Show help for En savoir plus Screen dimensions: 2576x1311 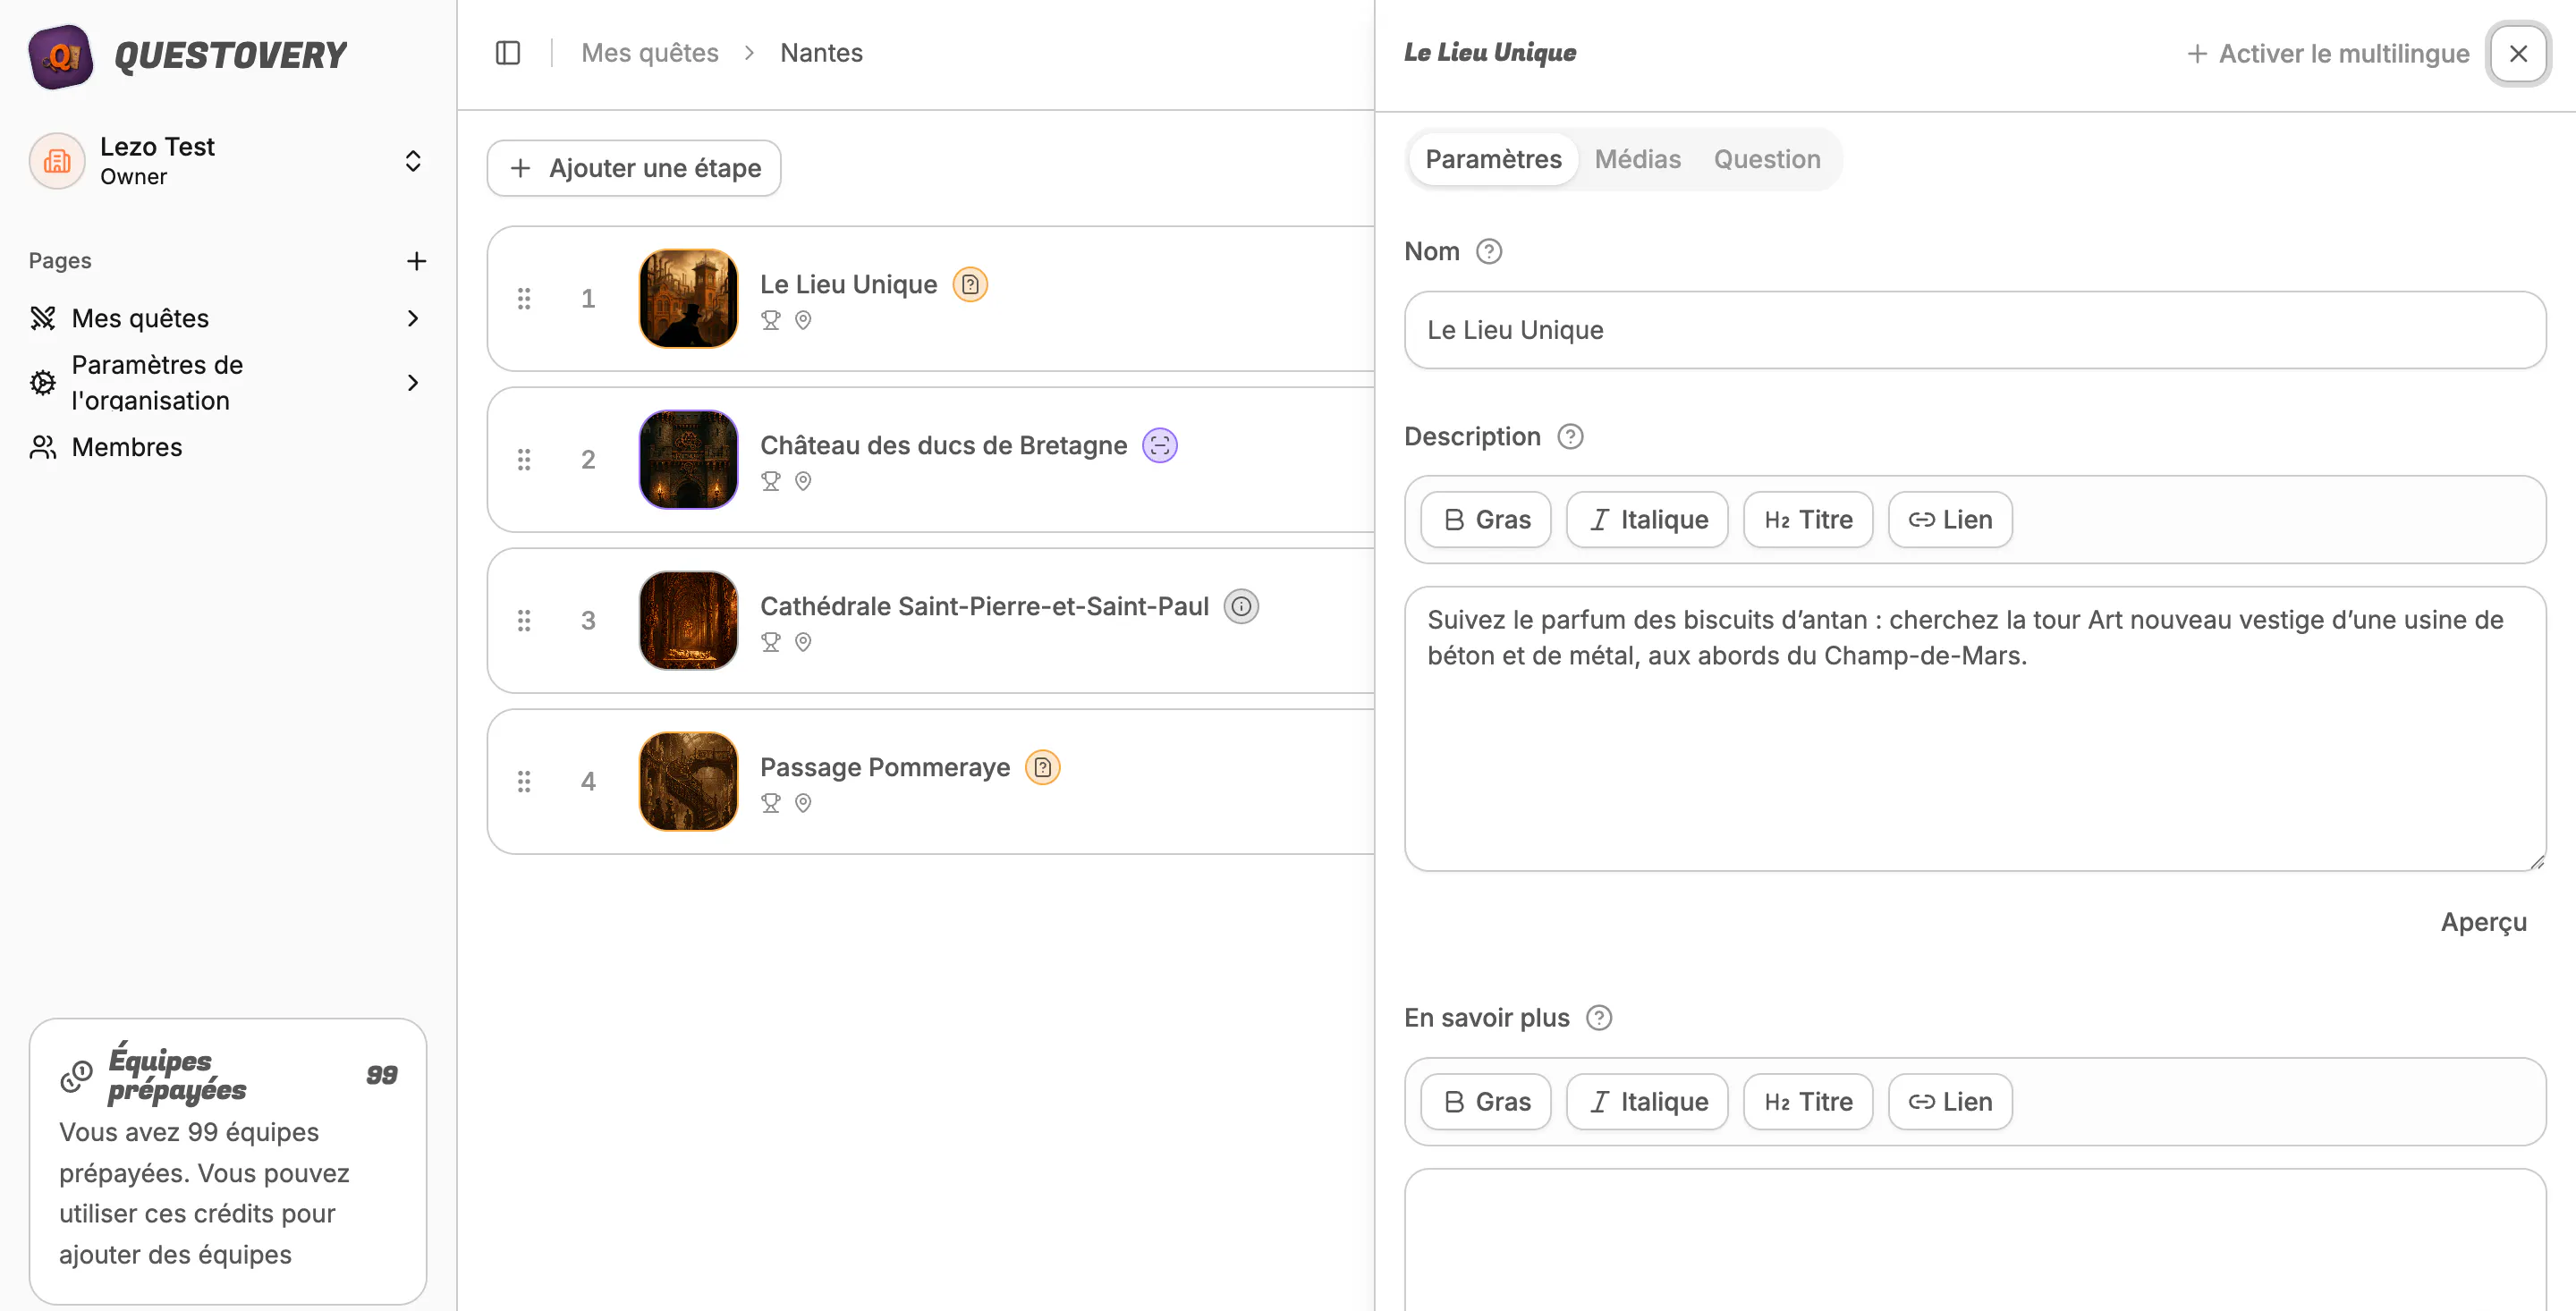(x=1599, y=1019)
